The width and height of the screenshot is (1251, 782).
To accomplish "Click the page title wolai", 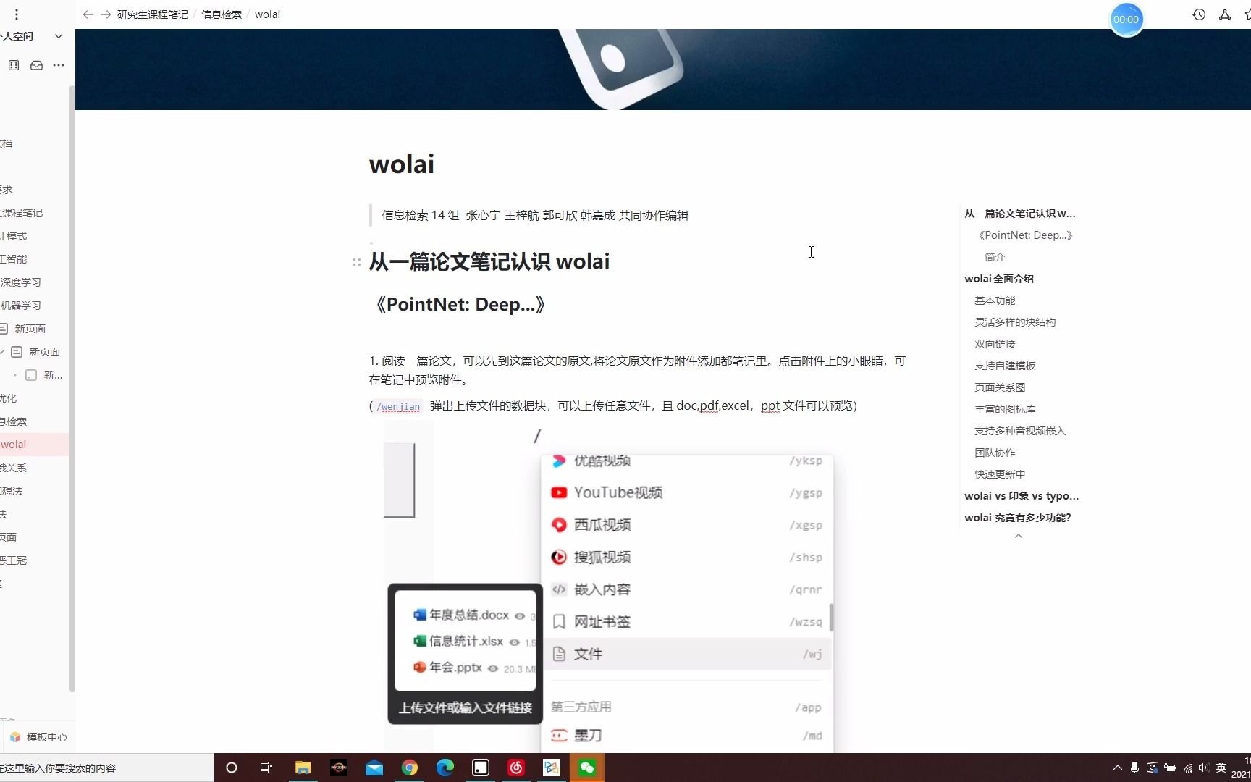I will point(402,164).
